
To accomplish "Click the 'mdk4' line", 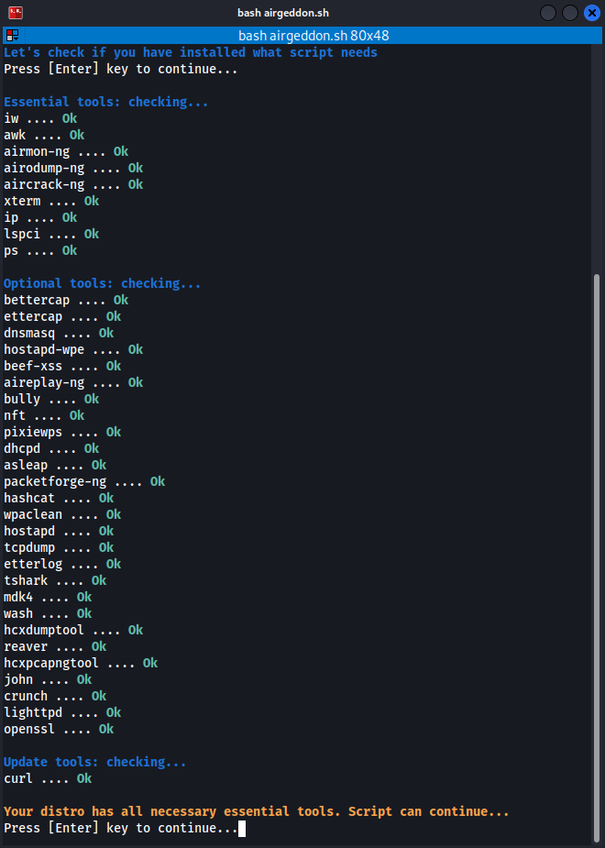I will [48, 597].
